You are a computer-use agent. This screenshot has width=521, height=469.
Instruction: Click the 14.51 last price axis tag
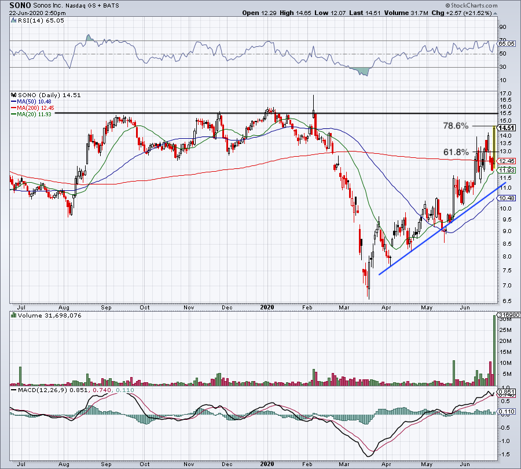tap(507, 128)
